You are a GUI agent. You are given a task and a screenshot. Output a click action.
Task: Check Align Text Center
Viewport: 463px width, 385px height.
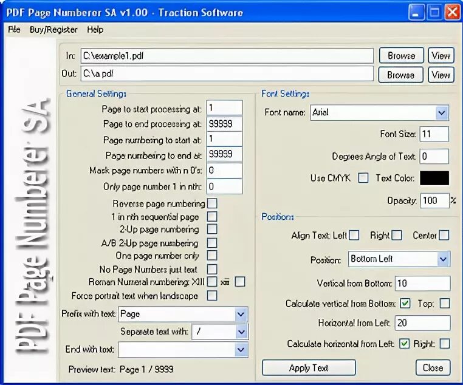click(x=444, y=235)
